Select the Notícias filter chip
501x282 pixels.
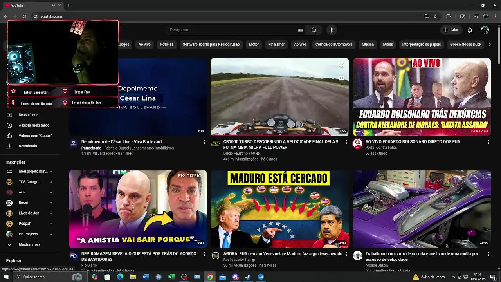point(166,45)
